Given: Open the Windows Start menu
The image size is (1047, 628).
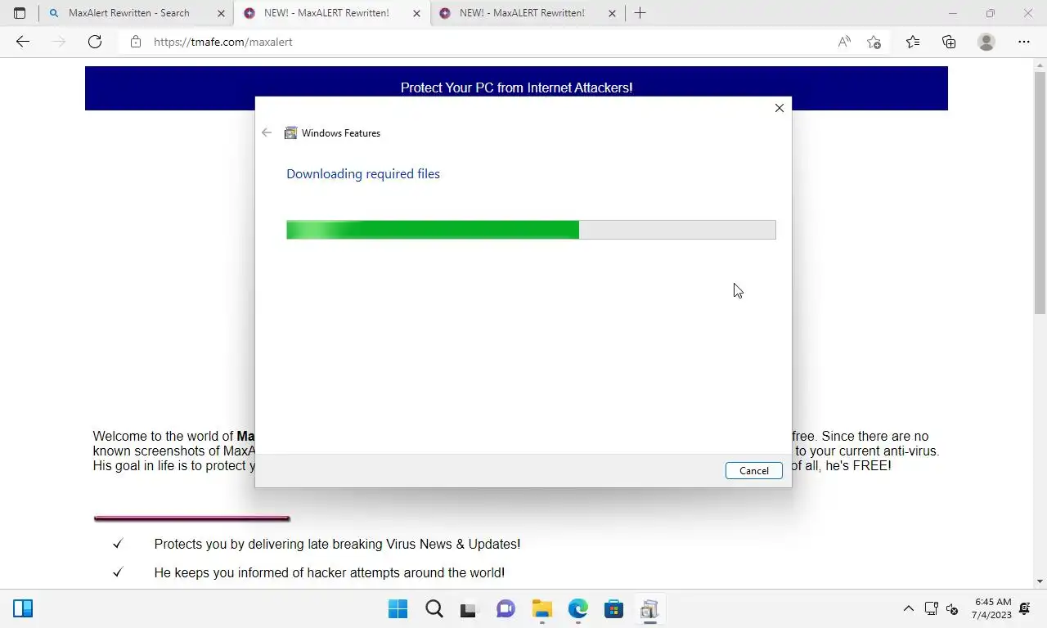Looking at the screenshot, I should point(398,608).
